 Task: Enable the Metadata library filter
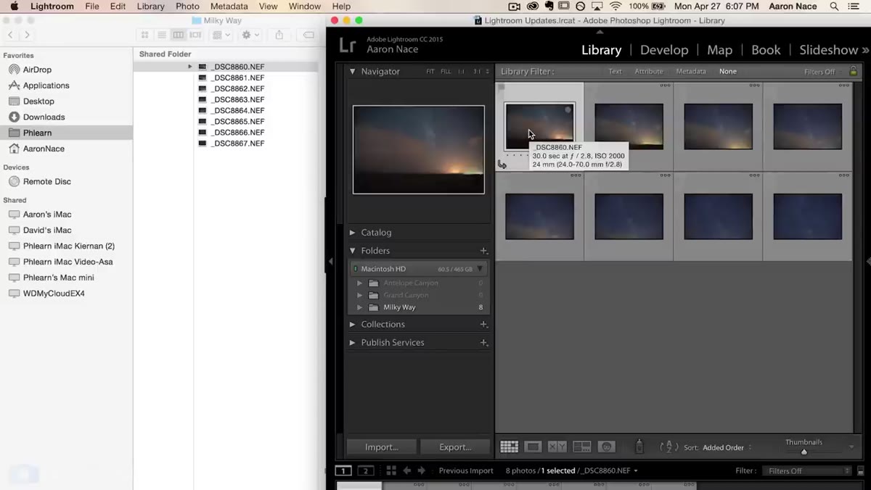691,71
